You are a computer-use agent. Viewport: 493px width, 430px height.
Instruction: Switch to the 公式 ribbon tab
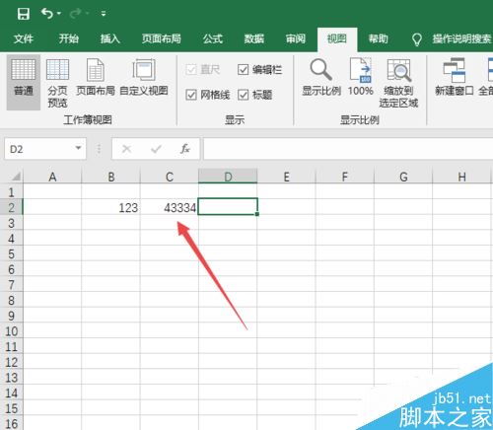point(213,38)
